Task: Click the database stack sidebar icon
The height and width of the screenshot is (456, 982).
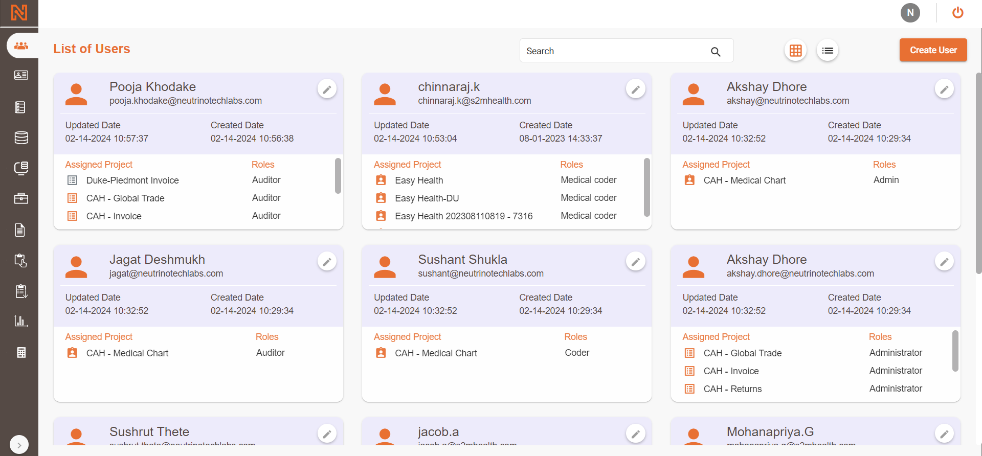Action: [21, 138]
